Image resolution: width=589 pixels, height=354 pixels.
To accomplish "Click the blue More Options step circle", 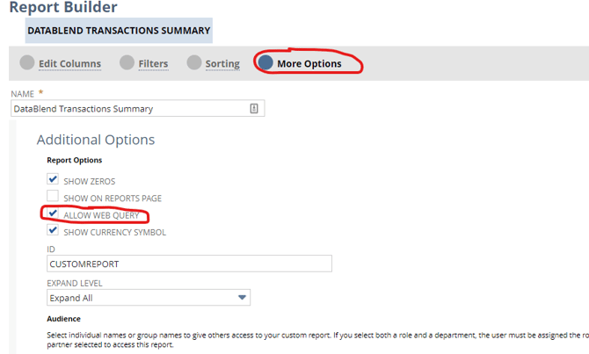I will 265,62.
